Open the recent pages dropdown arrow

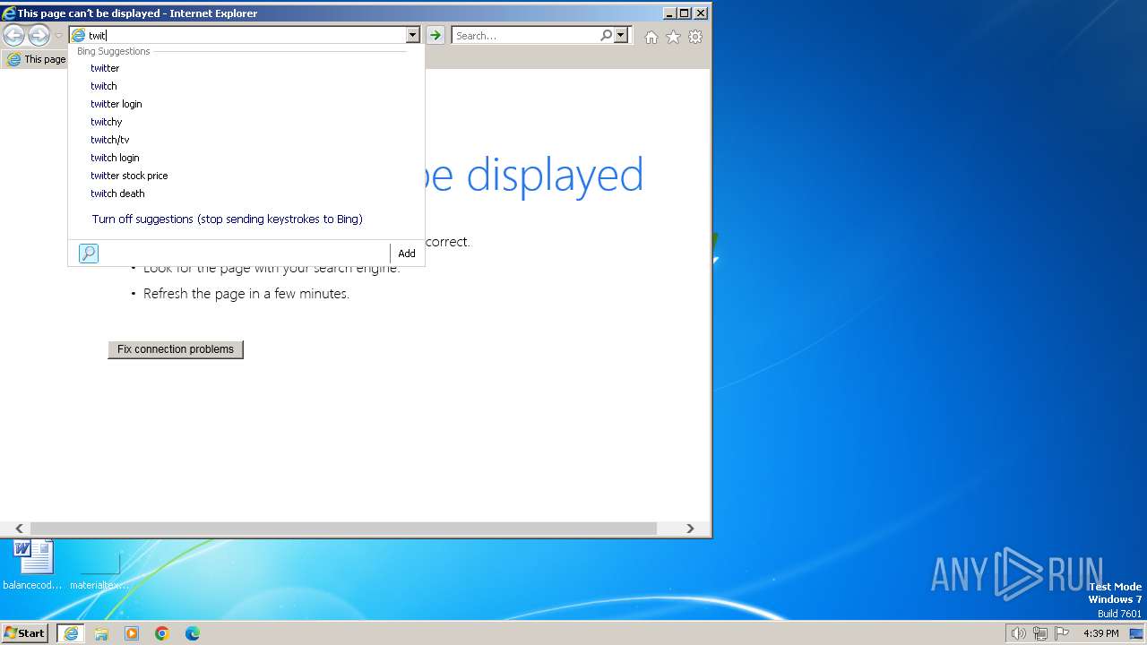tap(58, 36)
